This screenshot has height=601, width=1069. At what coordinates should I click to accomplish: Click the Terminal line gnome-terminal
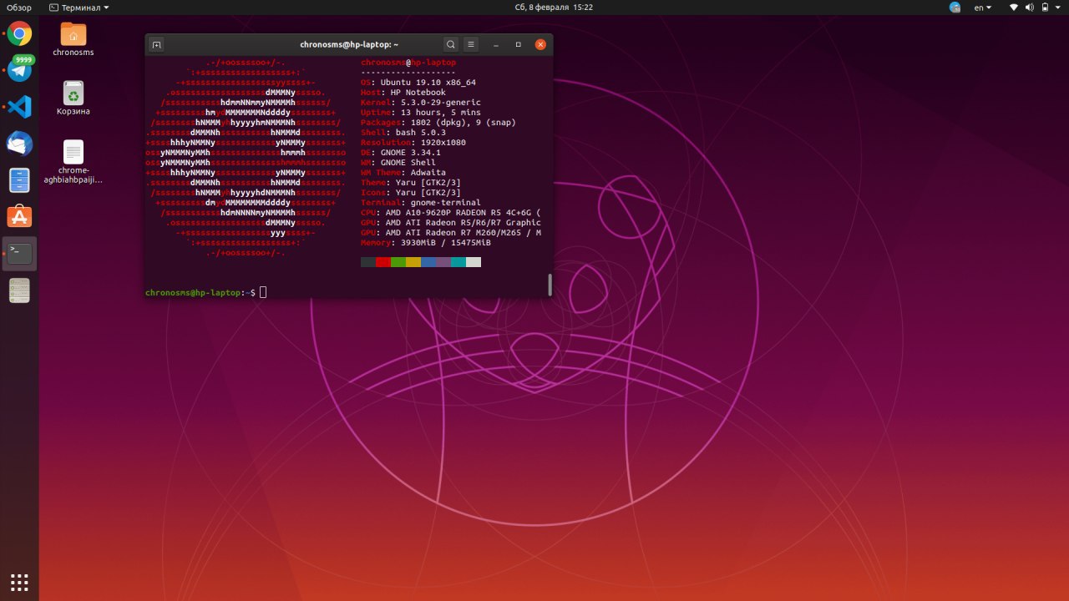(421, 203)
